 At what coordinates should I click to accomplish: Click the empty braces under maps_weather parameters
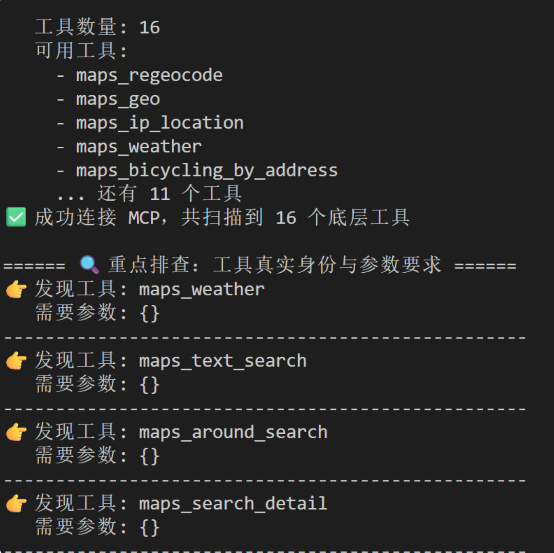pos(149,313)
